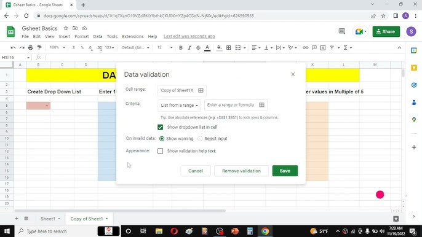This screenshot has width=422, height=237.
Task: Open the Merge cells dropdown arrow
Action: [x=245, y=48]
